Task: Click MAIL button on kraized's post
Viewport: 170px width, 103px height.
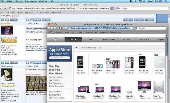Action: [46, 20]
